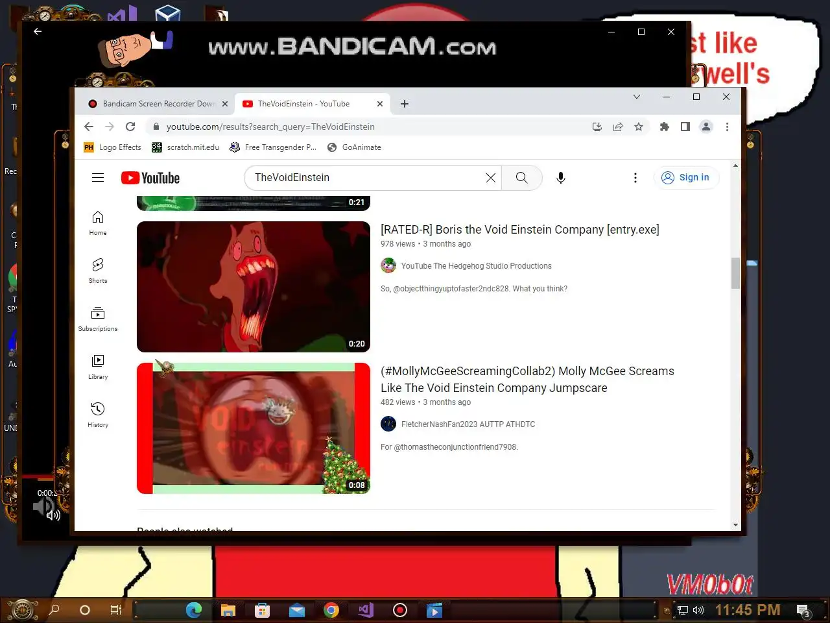Go back with the Chrome back arrow
The image size is (830, 623).
click(x=89, y=127)
